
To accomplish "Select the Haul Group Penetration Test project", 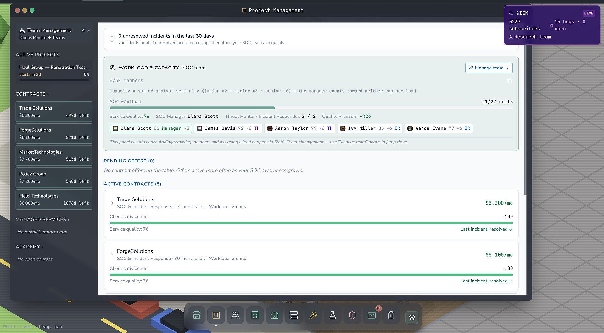I will 54,72.
